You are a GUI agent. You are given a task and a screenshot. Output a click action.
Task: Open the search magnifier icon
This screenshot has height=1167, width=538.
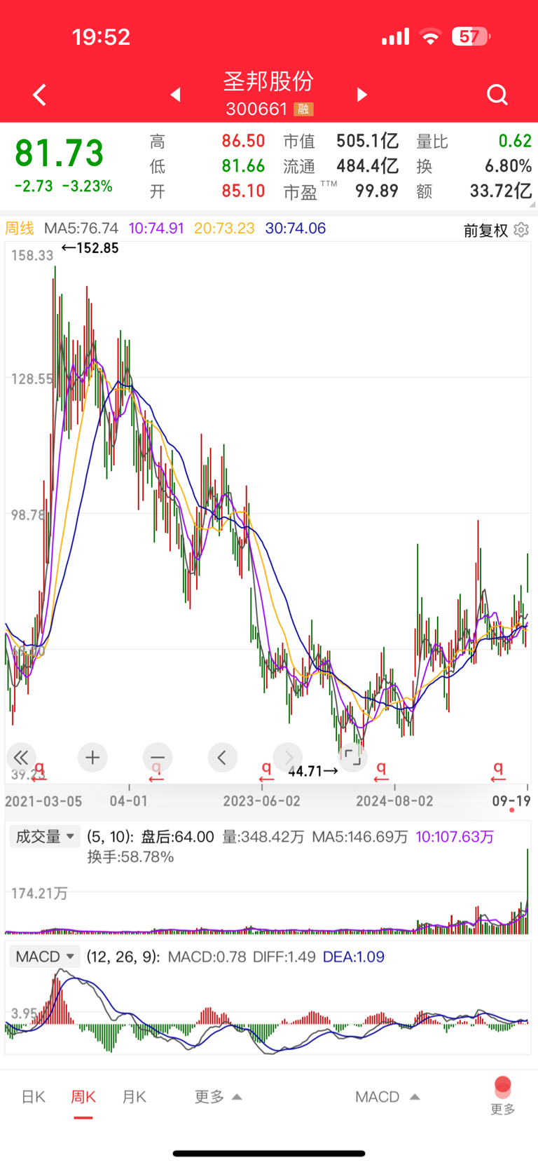(497, 95)
